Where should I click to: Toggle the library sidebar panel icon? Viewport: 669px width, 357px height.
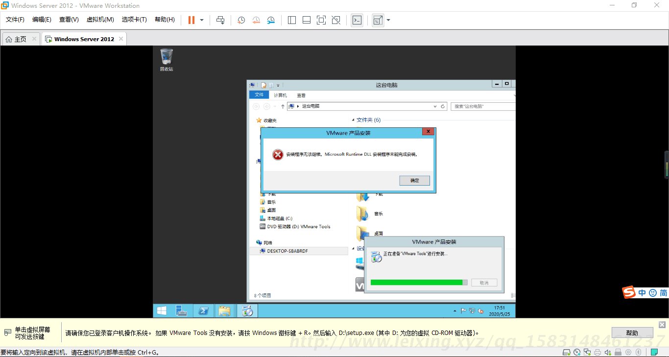point(292,20)
